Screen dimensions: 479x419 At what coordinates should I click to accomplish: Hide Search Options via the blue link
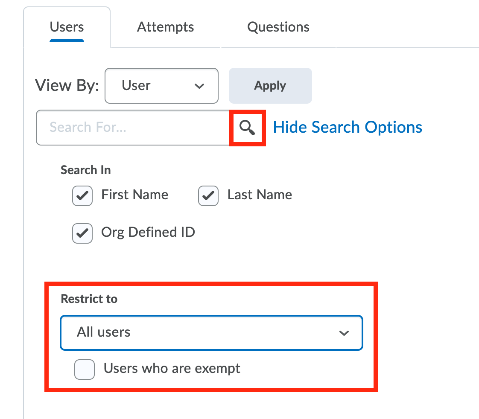(348, 127)
